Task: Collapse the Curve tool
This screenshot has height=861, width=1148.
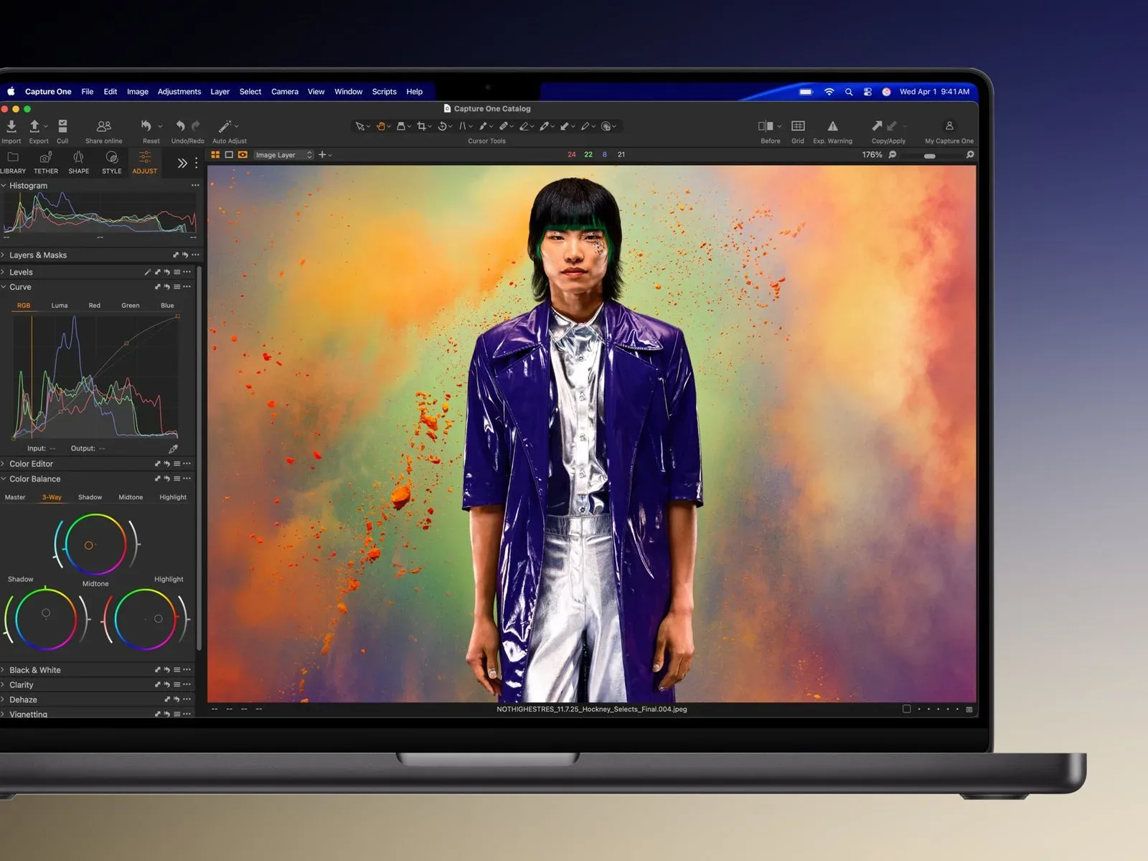Action: [x=3, y=286]
